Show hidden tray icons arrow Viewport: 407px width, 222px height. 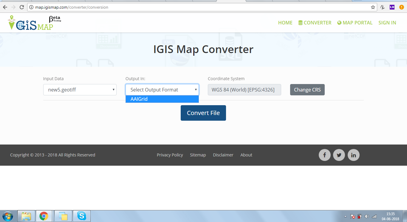[345, 216]
